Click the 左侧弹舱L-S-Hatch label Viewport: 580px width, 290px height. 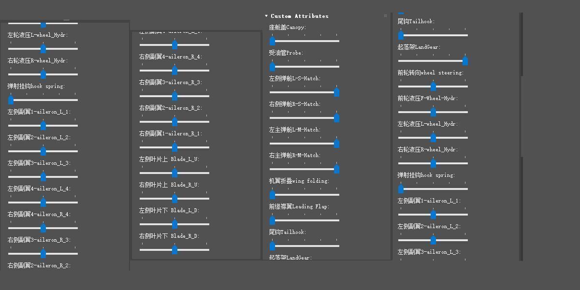[x=295, y=79]
